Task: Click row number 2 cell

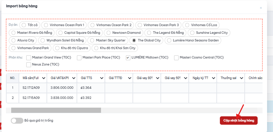Action: 13,98
